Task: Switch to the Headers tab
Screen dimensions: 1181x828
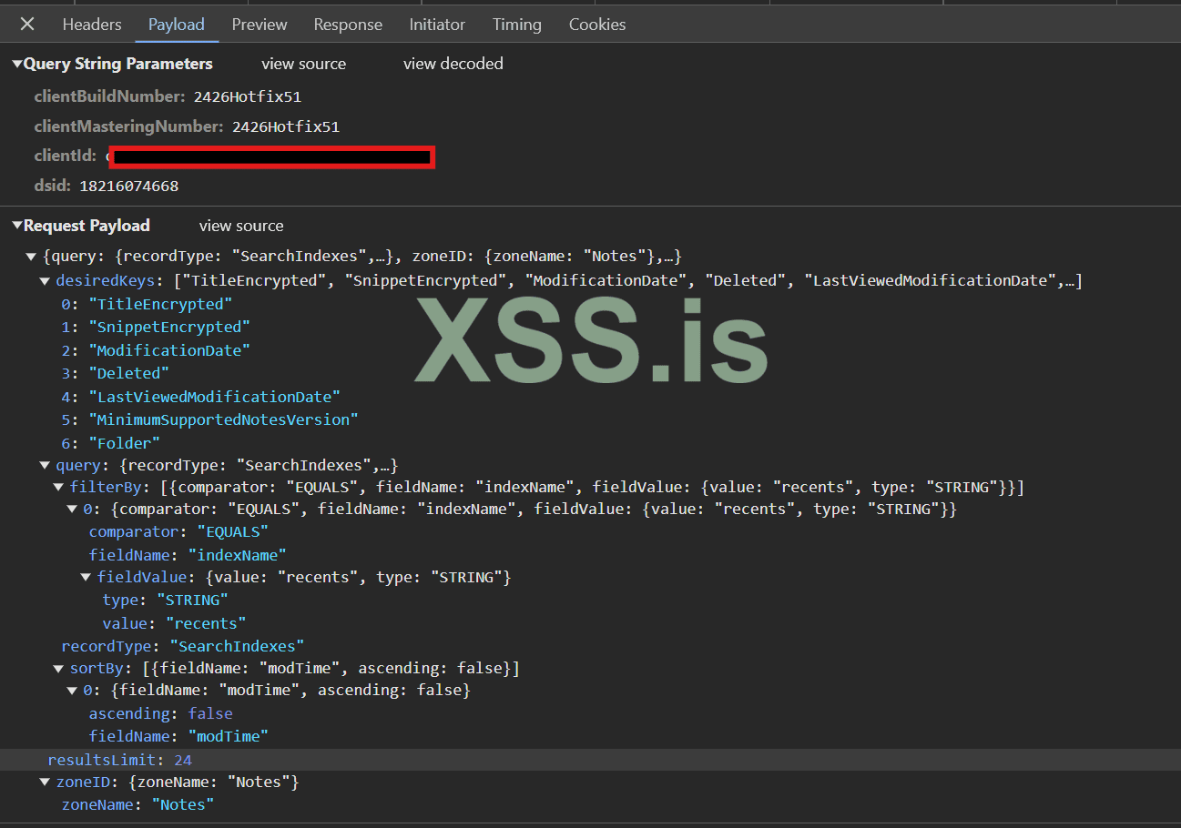Action: [92, 25]
